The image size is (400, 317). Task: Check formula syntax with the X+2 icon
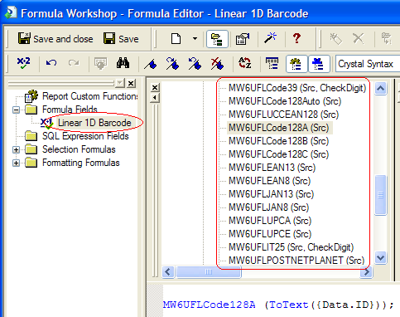[x=23, y=63]
